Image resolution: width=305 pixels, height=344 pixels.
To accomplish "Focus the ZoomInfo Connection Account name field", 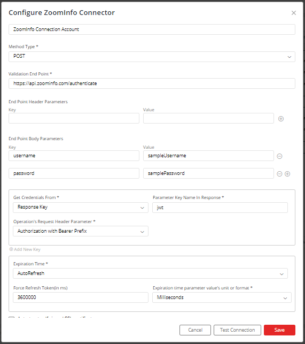I will pos(152,29).
